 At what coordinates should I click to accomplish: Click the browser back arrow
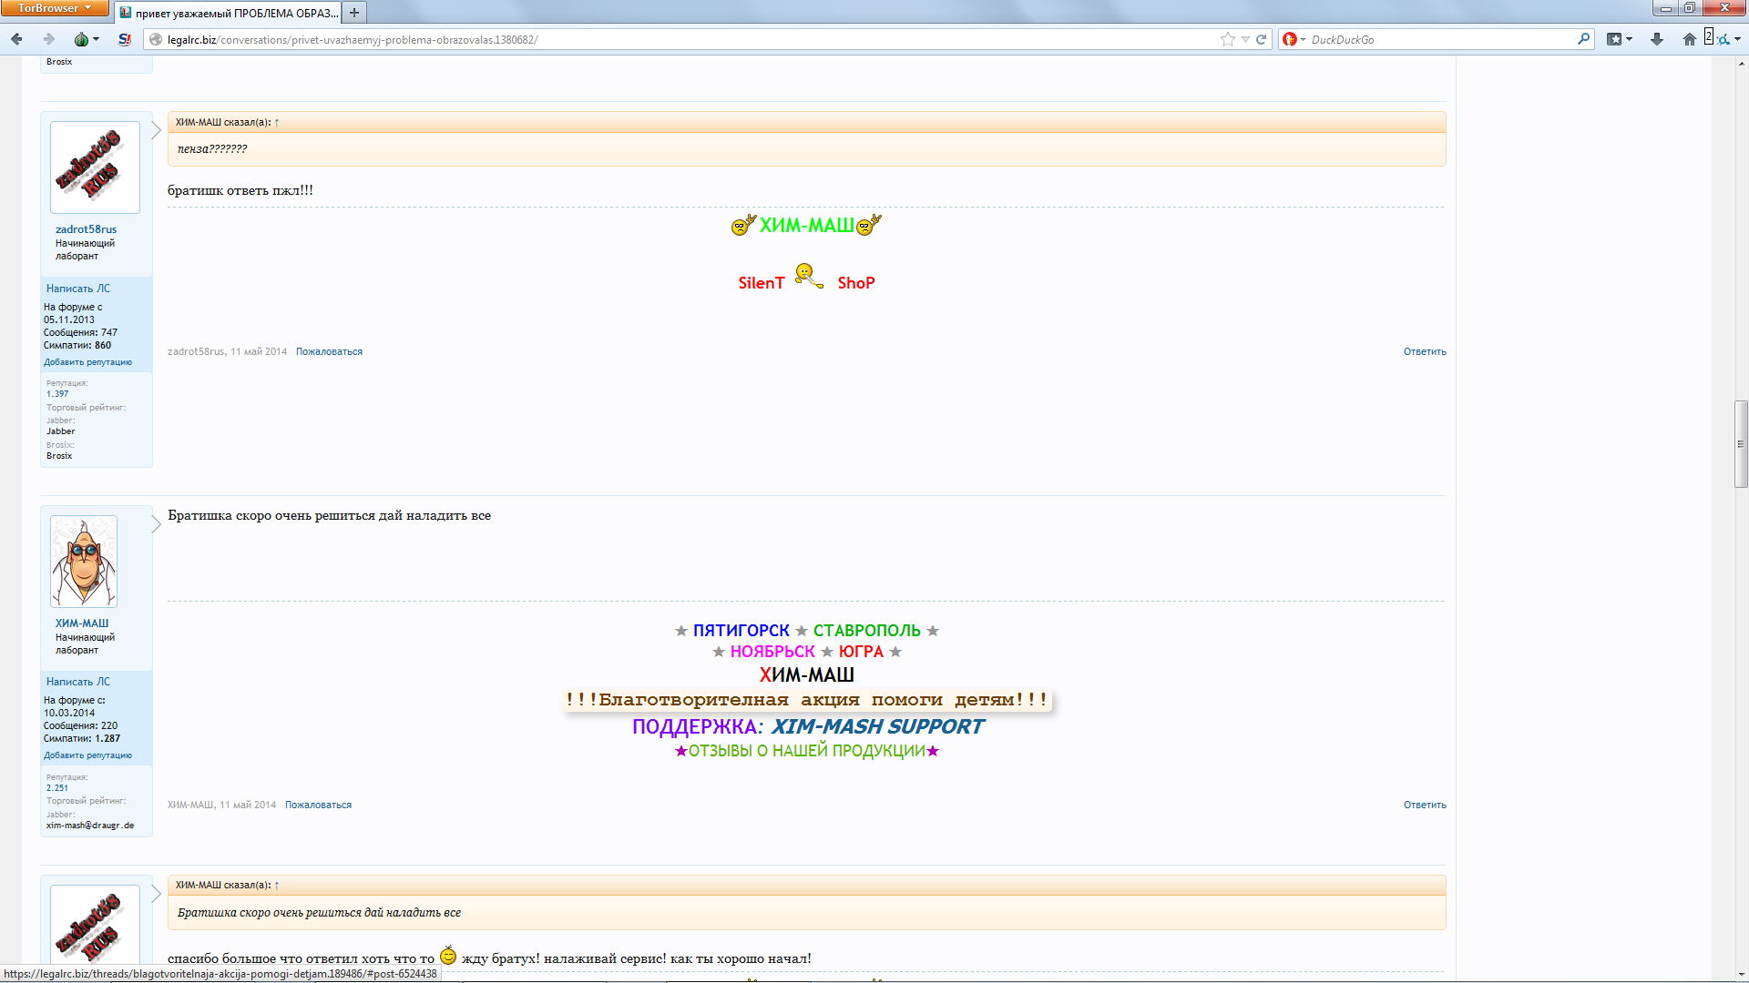[x=16, y=39]
